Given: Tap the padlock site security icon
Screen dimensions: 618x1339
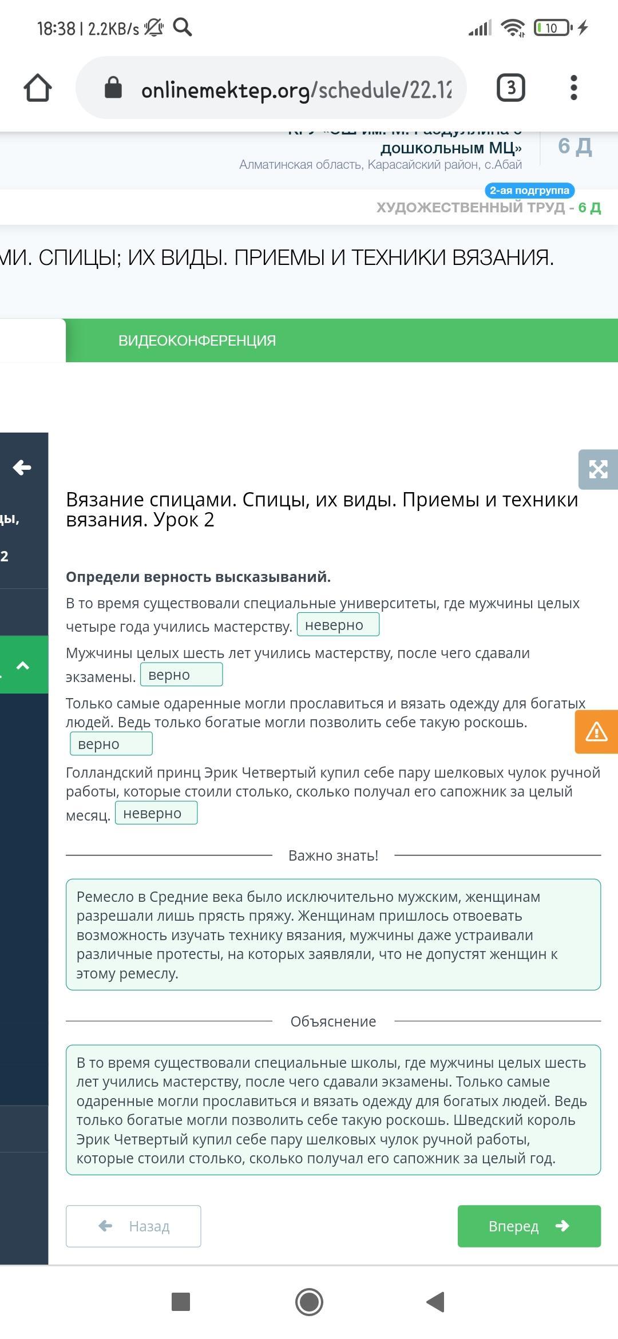Looking at the screenshot, I should [113, 88].
